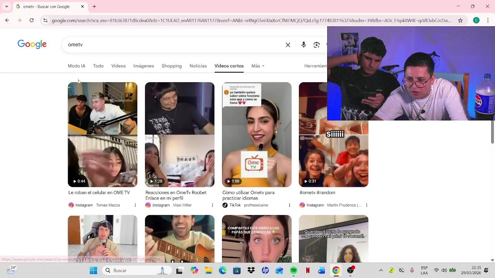
Task: Open Google Lens image search icon
Action: point(316,45)
